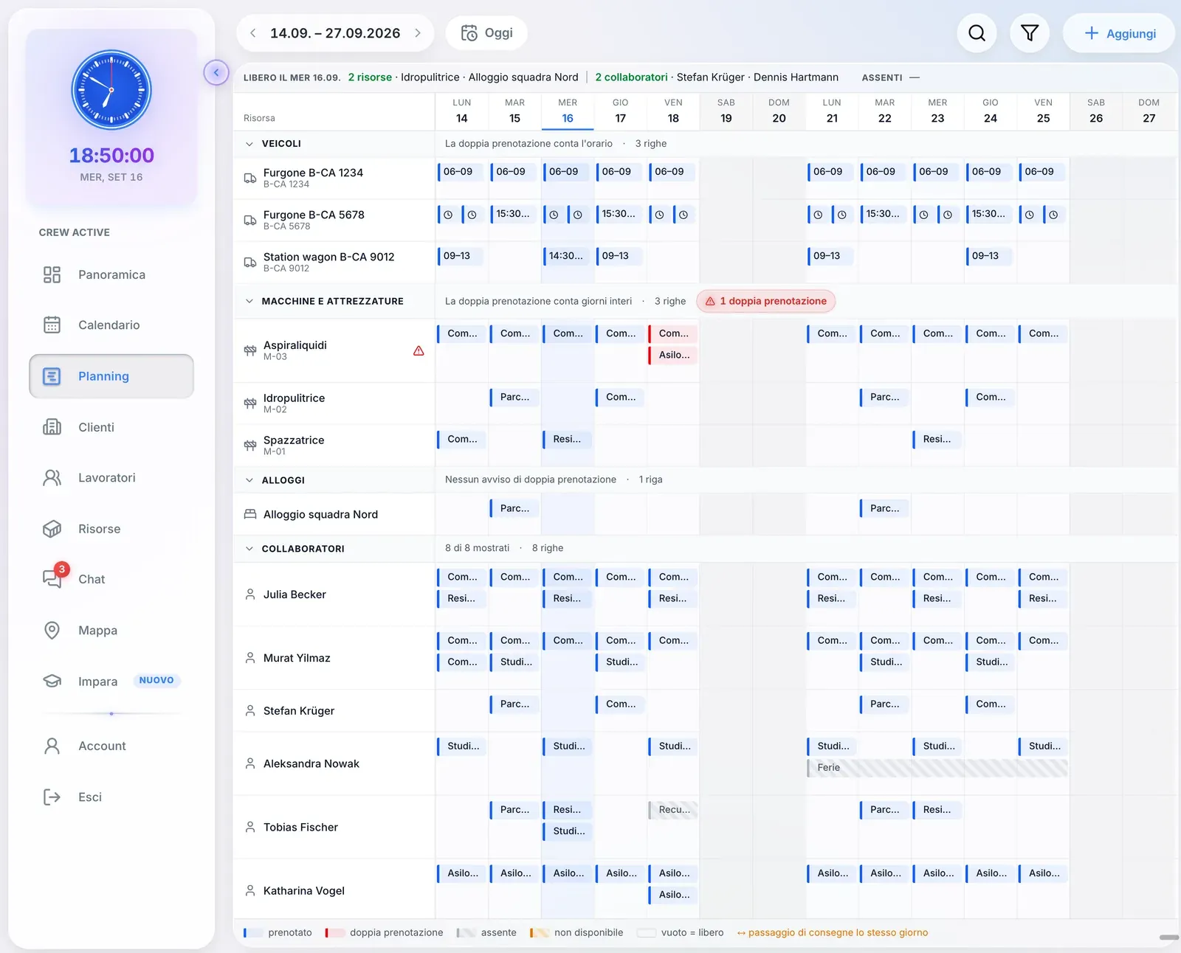
Task: Open Mappa in the sidebar
Action: click(x=111, y=631)
